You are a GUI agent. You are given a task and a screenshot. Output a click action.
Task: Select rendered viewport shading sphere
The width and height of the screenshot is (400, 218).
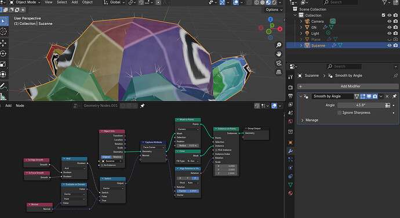tap(274, 2)
